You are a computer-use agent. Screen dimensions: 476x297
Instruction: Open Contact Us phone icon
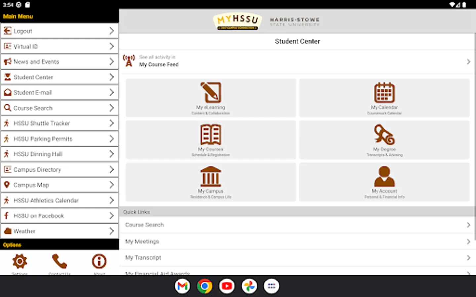(59, 261)
